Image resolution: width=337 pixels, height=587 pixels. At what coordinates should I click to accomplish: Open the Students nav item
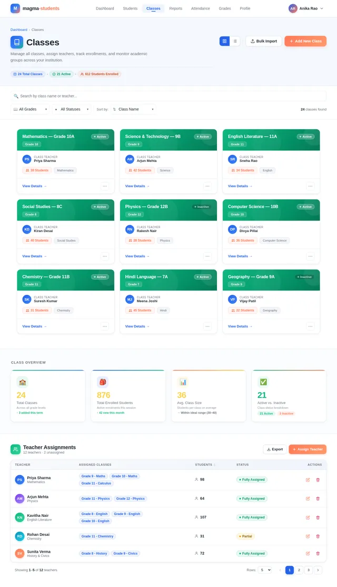coord(130,8)
